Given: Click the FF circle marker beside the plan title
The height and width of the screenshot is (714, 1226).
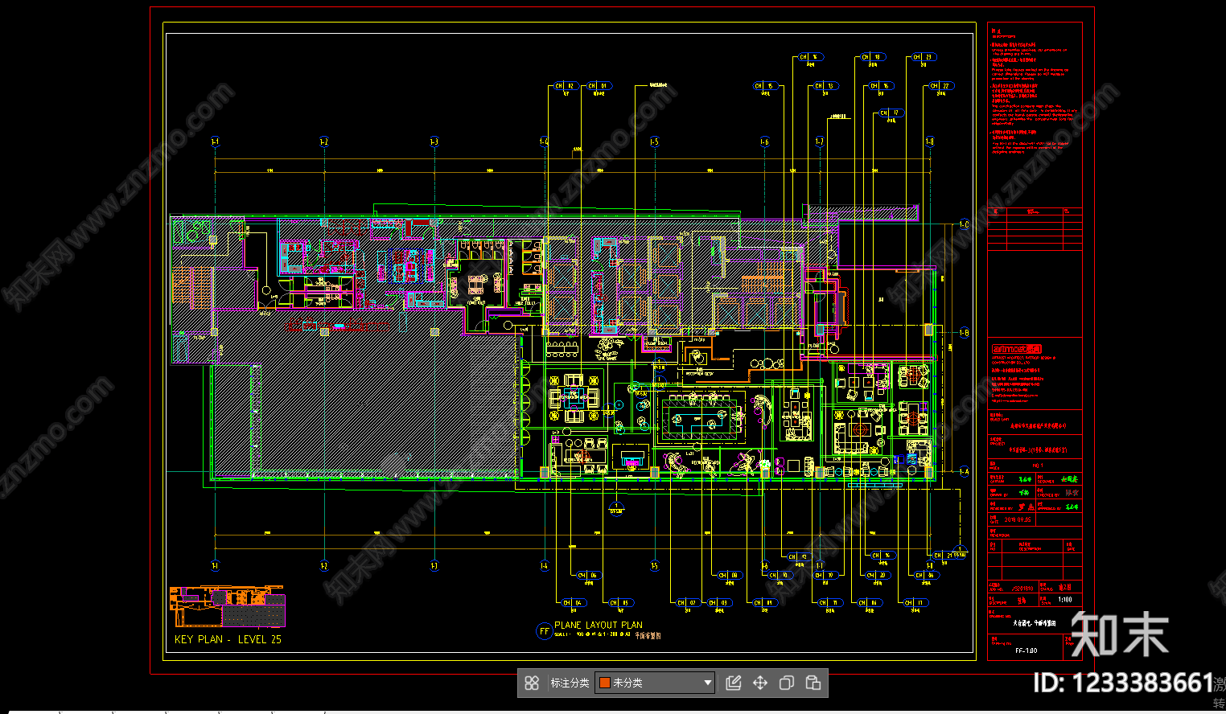Looking at the screenshot, I should 544,631.
